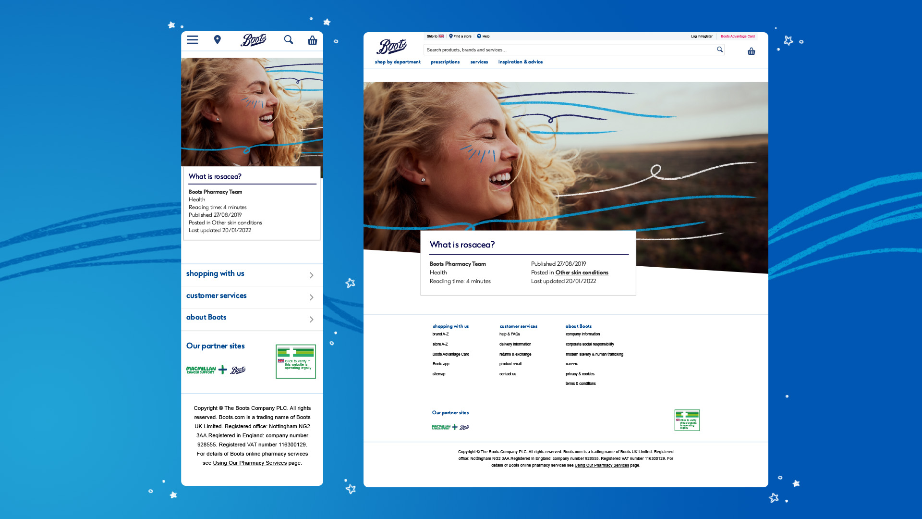Image resolution: width=922 pixels, height=519 pixels.
Task: Open search magnifier in mobile header
Action: [x=289, y=40]
